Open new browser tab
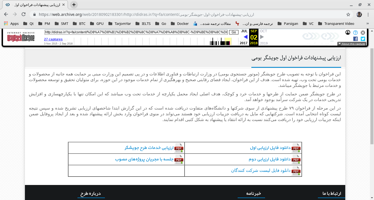 [74, 5]
